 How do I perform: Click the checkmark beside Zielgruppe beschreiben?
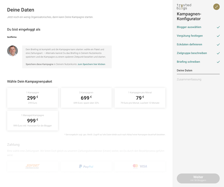point(218,53)
